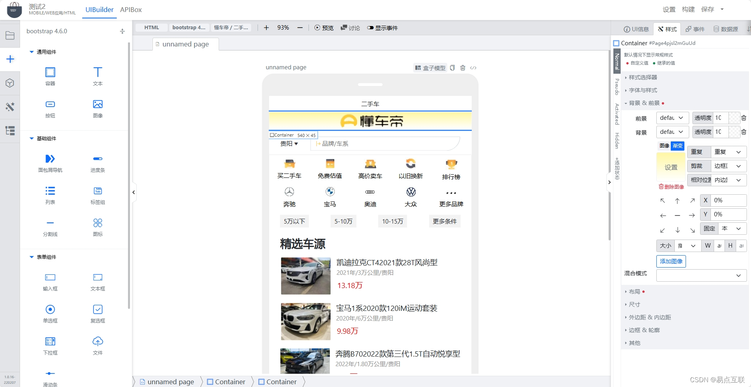Select the Activated state tab
This screenshot has width=751, height=387.
click(x=617, y=114)
